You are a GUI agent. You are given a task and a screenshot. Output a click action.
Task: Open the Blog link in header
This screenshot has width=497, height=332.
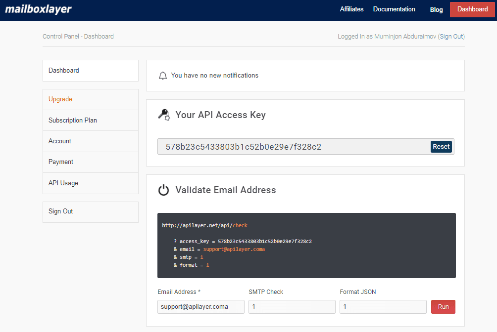point(436,9)
